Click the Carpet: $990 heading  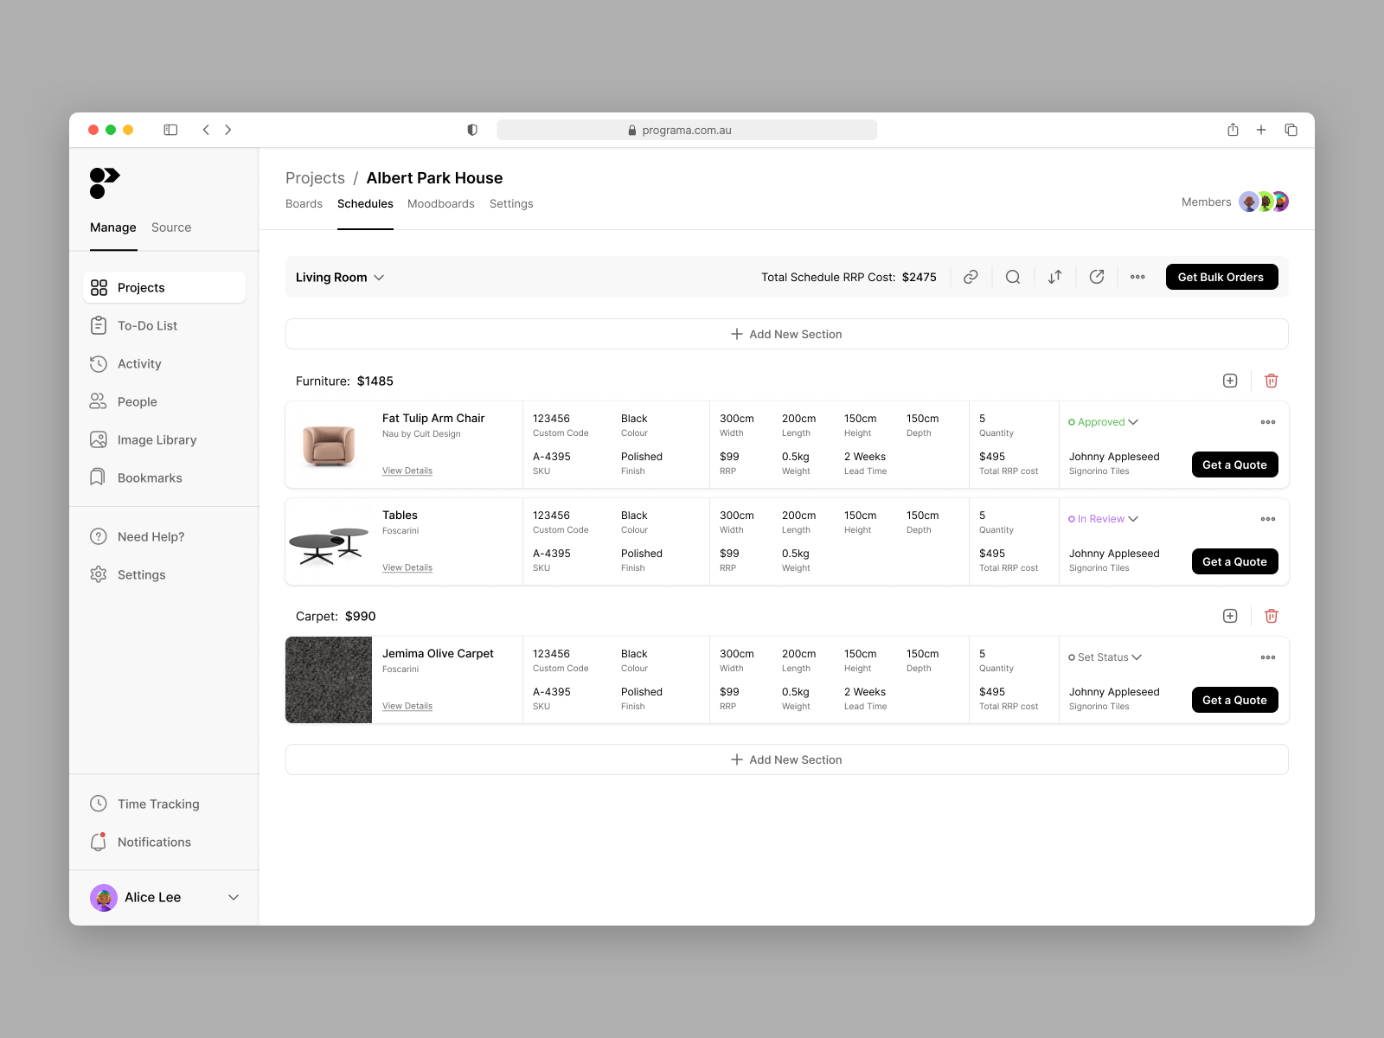336,616
